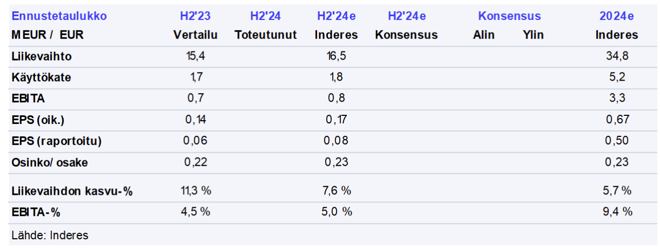Select the Liikevaihto row label
Viewport: 660px width, 249px height.
coord(42,56)
